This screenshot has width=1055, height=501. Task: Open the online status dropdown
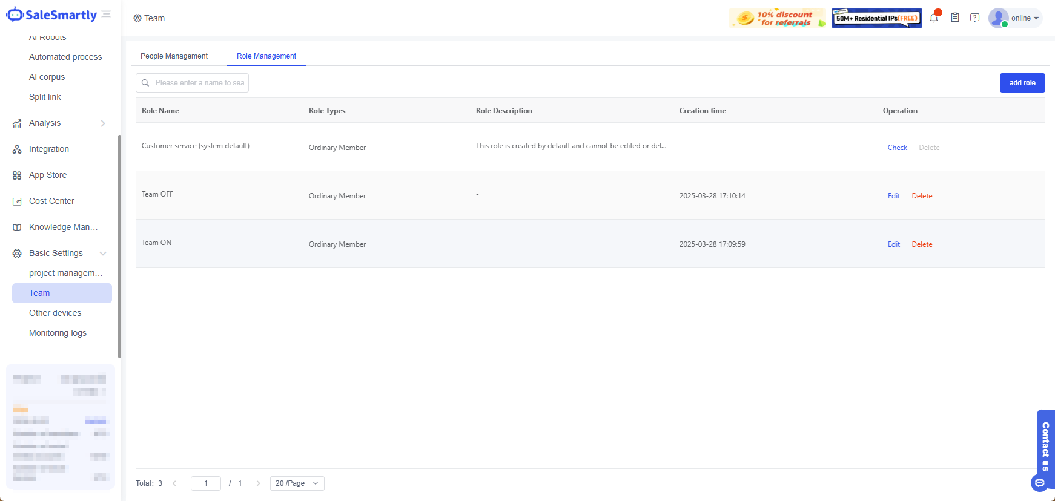coord(1024,18)
